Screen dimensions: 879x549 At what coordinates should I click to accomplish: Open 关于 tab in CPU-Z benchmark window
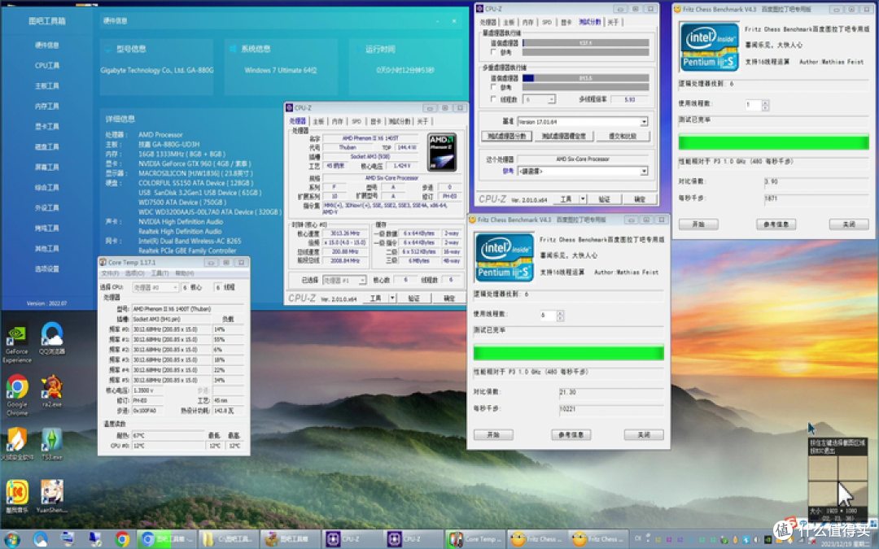[x=614, y=23]
